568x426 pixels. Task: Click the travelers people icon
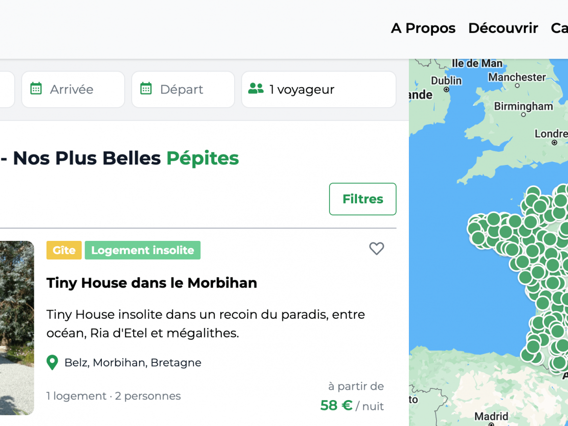pyautogui.click(x=256, y=89)
